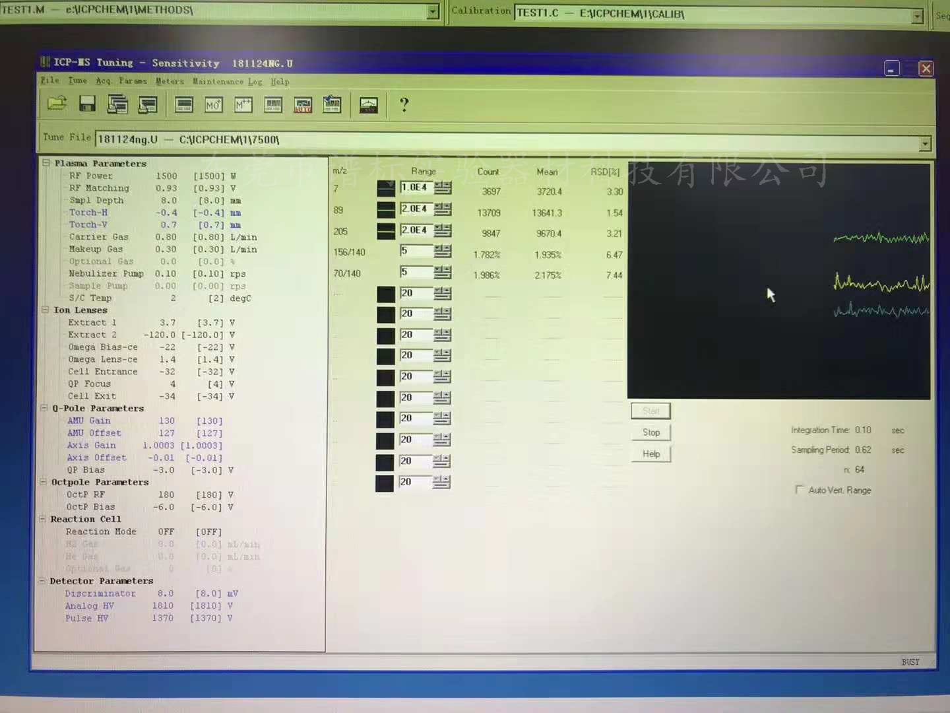Open the Tune menu
This screenshot has width=950, height=713.
point(77,81)
